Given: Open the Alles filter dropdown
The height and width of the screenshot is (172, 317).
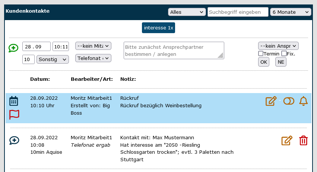Looking at the screenshot, I should 187,12.
